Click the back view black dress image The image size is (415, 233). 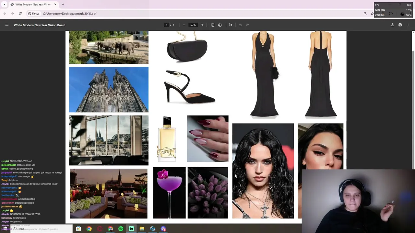[321, 74]
